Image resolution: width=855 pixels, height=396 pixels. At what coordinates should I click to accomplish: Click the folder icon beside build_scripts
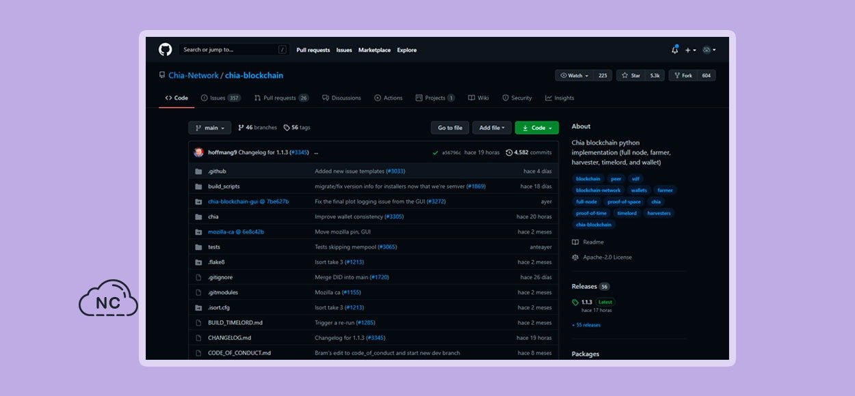198,186
